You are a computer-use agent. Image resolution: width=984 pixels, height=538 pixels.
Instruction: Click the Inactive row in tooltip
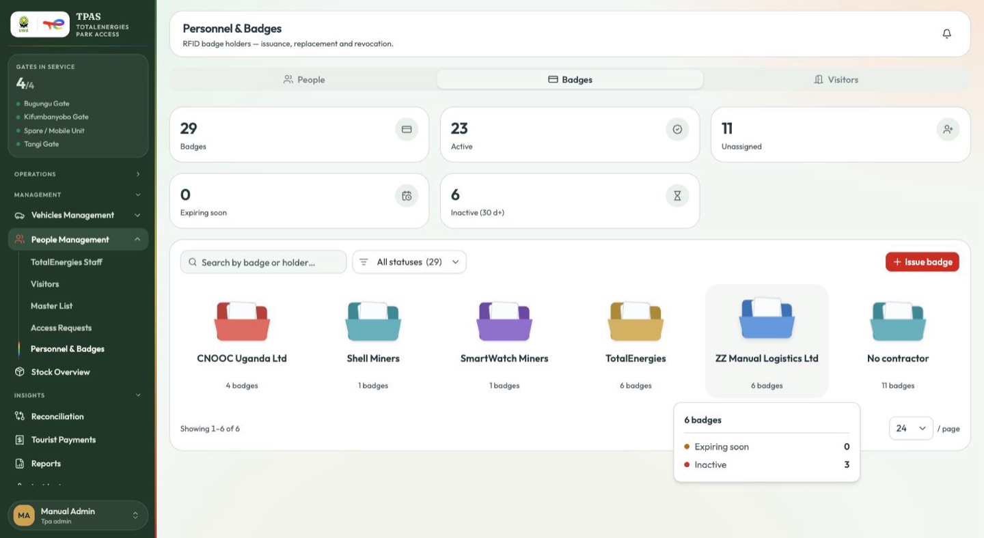[767, 465]
